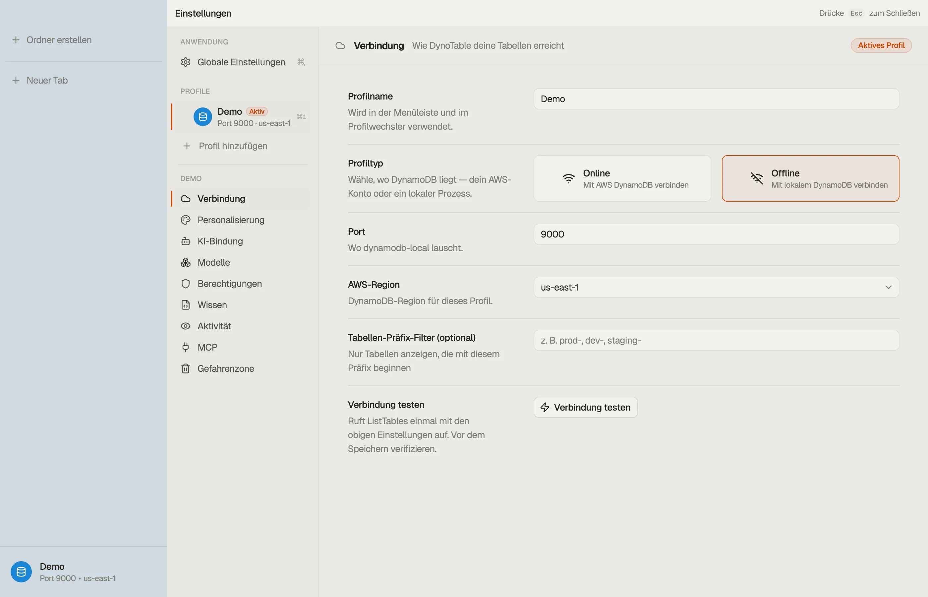Click the blue database icon in the profile list
Image resolution: width=928 pixels, height=597 pixels.
(203, 117)
